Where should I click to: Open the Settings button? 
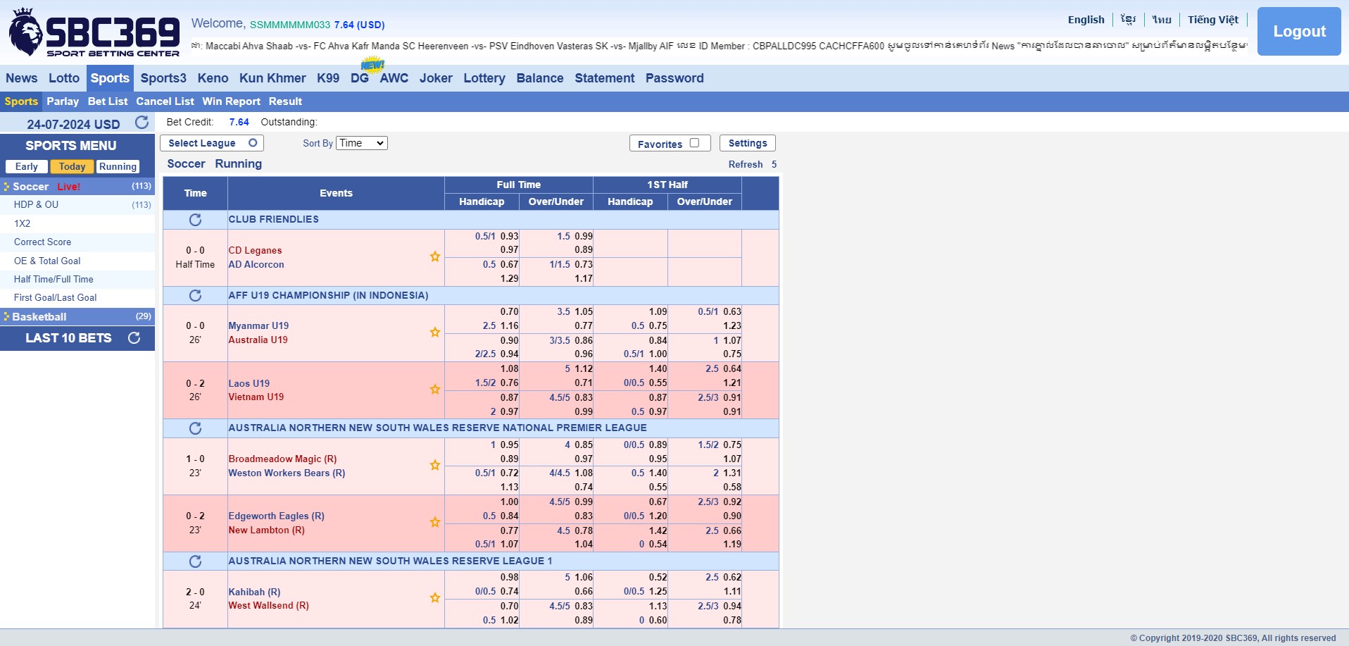click(x=747, y=143)
